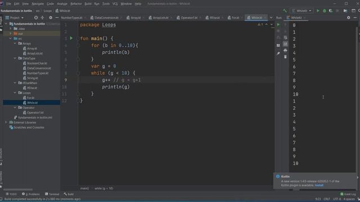Hide the Project panel with the minus icon

pos(57,17)
